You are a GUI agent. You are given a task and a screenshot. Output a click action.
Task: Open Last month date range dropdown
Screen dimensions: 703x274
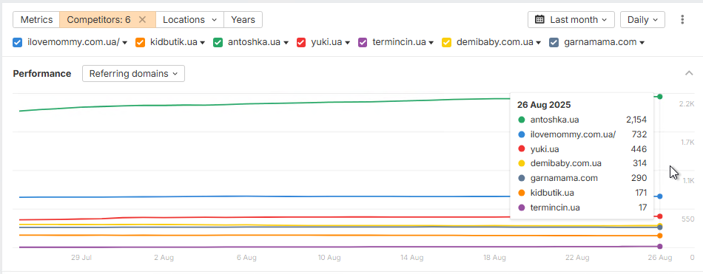[571, 20]
